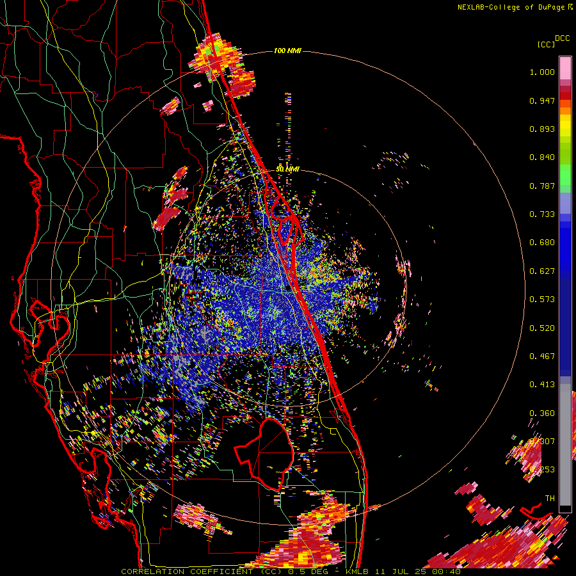
Task: Click the [CC] label above color bar
Action: coord(546,44)
